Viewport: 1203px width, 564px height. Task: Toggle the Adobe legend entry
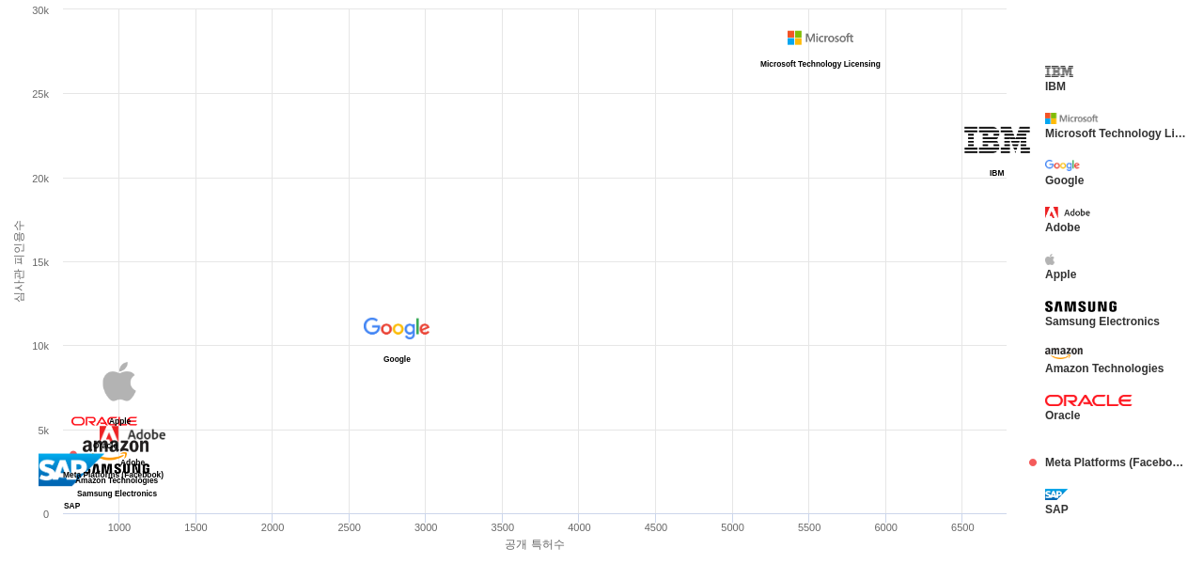point(1063,227)
